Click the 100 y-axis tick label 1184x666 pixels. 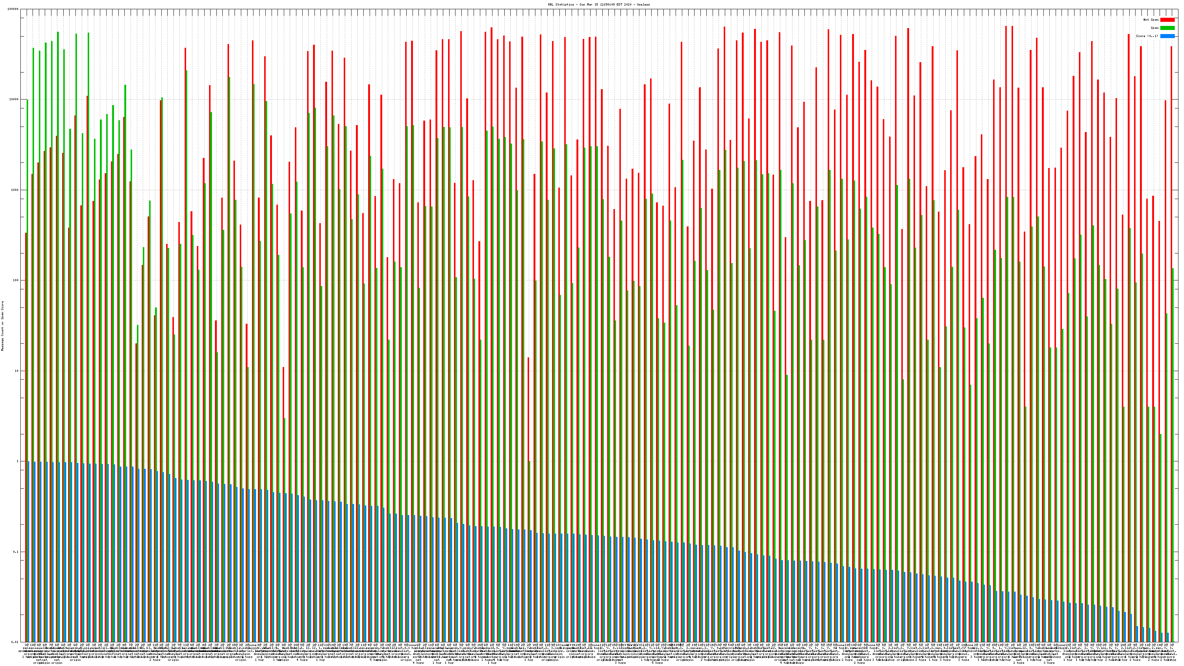[16, 280]
